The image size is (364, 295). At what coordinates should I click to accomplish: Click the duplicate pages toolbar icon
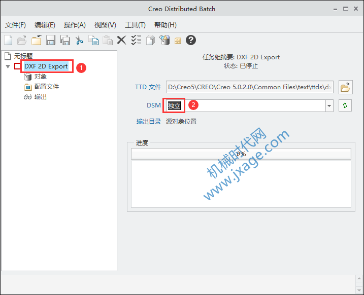150,41
